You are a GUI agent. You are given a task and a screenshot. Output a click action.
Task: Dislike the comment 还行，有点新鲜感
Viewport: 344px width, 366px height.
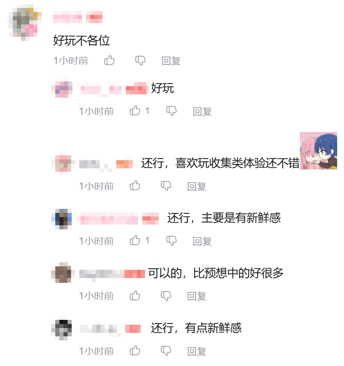coord(166,351)
